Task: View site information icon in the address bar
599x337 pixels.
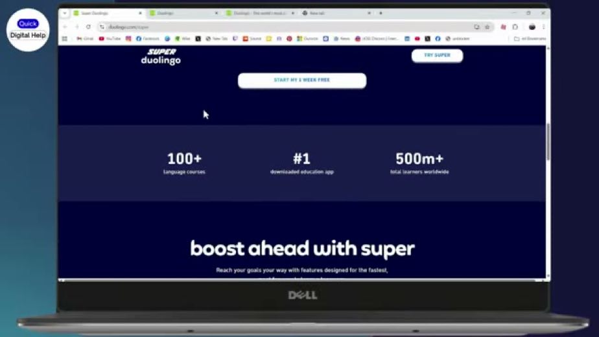Action: [x=102, y=27]
